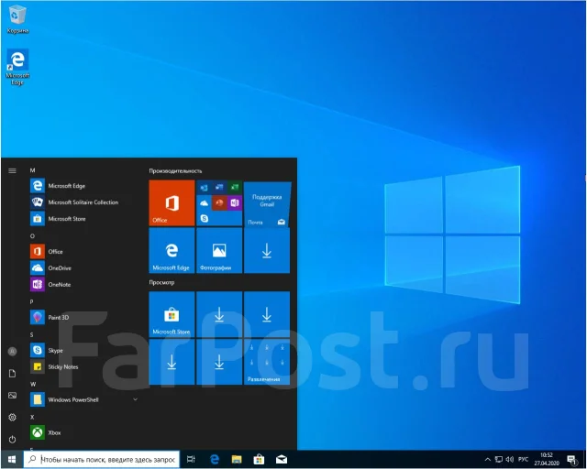Click the letter X header in app list

click(32, 417)
